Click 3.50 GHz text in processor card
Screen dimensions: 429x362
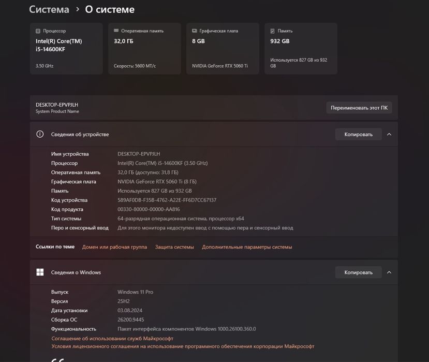45,66
